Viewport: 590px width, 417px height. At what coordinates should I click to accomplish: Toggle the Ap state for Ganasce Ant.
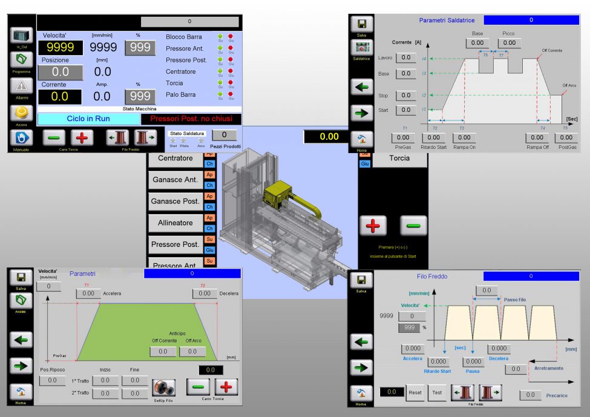click(210, 175)
